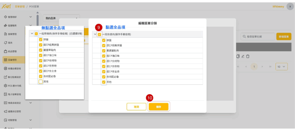The height and width of the screenshot is (131, 295).
Task: Open the page size dropdown showing 10
Action: pyautogui.click(x=281, y=67)
